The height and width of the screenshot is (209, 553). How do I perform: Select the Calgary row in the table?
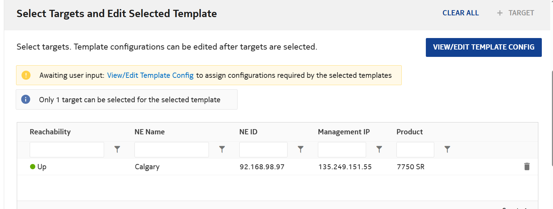(x=147, y=167)
